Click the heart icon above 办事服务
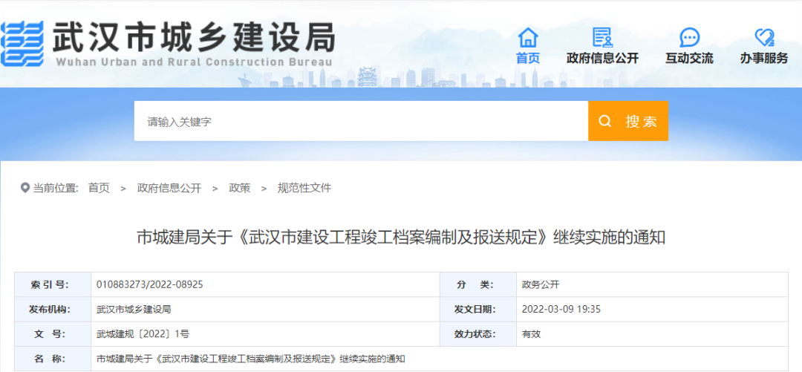The height and width of the screenshot is (372, 802). coord(764,37)
